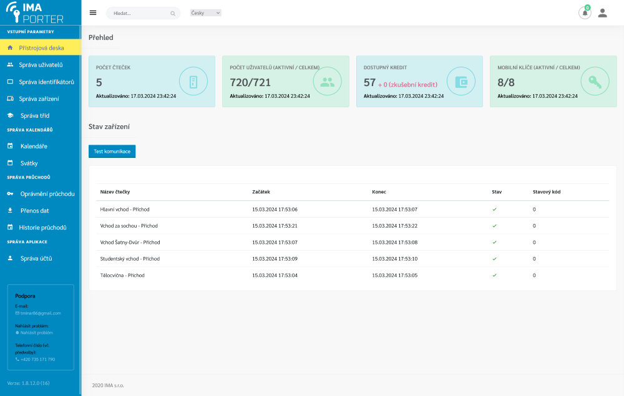
Task: Click the Nahlásit problém link
Action: [36, 333]
